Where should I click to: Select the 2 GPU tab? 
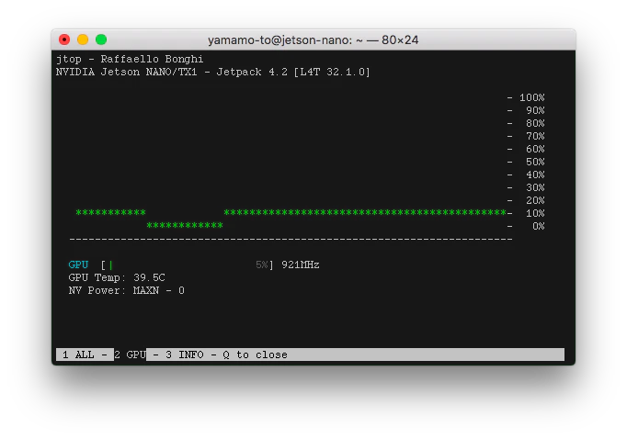click(x=130, y=355)
